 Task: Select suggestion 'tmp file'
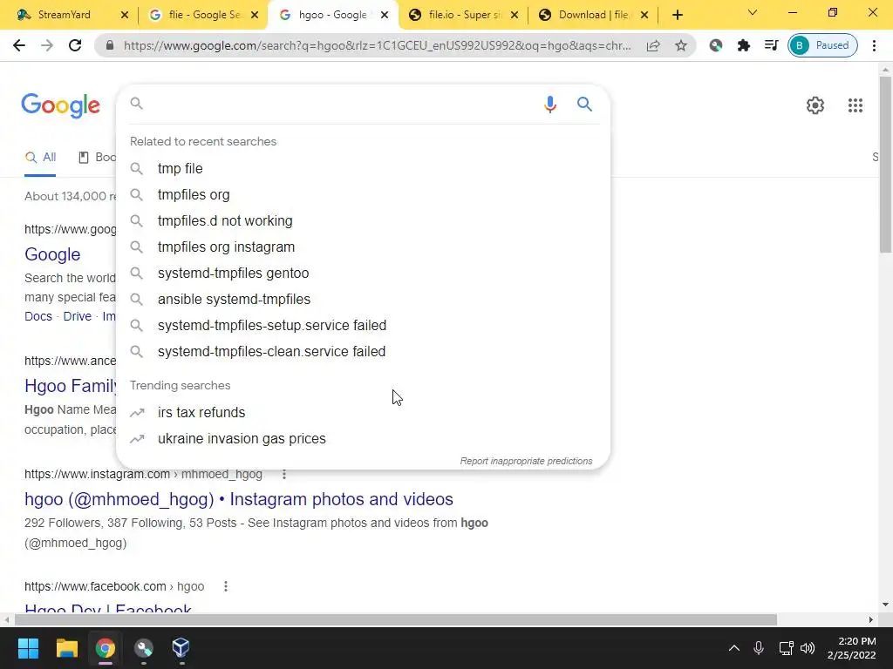pyautogui.click(x=363, y=168)
